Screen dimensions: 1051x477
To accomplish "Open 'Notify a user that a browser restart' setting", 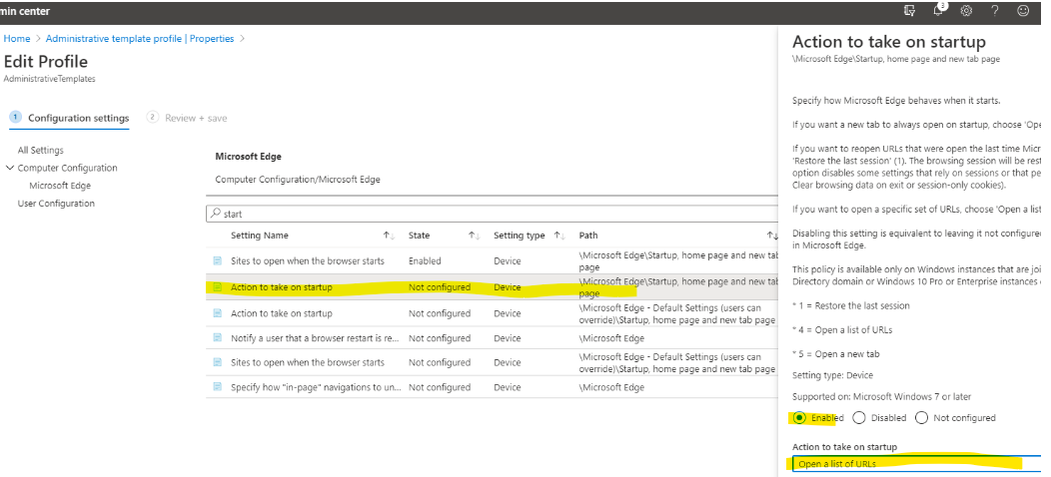I will pyautogui.click(x=317, y=338).
